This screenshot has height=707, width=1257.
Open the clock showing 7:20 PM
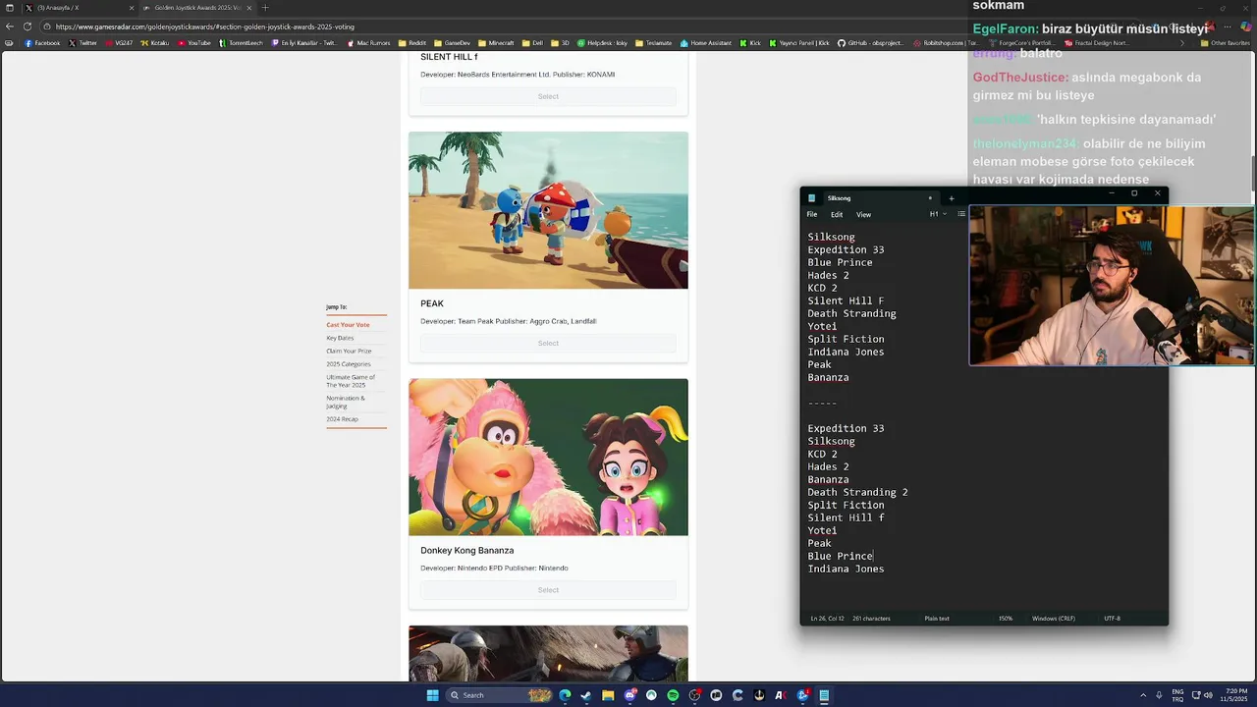coord(1233,695)
